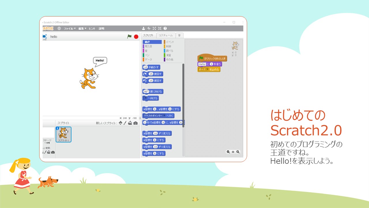369x208 pixels.
Task: Reset zoom with the equals icon
Action: click(x=233, y=152)
